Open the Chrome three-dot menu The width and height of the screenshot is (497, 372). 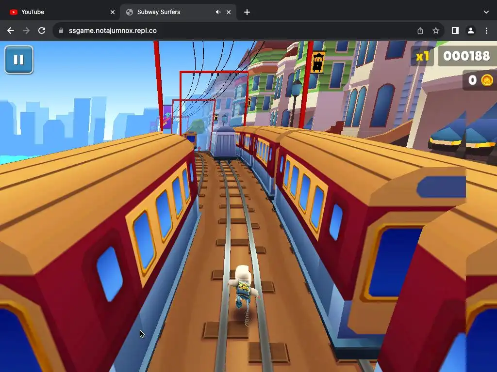pos(486,31)
